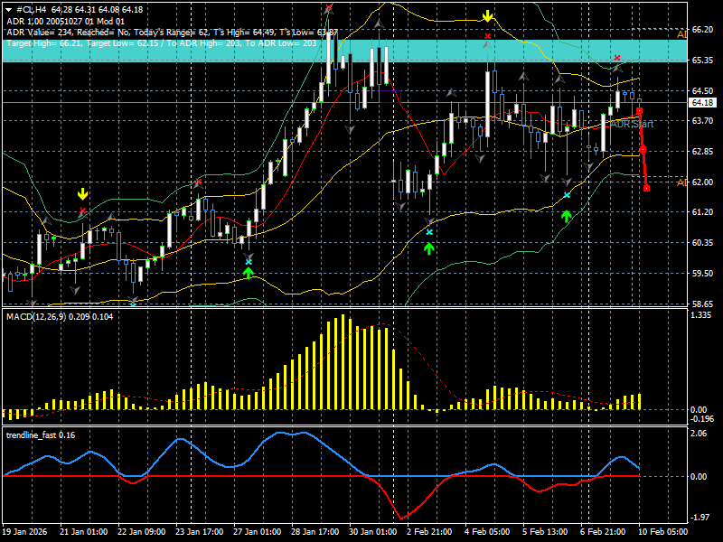
Task: Click the 28 Jan 17:00 time label
Action: [x=315, y=532]
